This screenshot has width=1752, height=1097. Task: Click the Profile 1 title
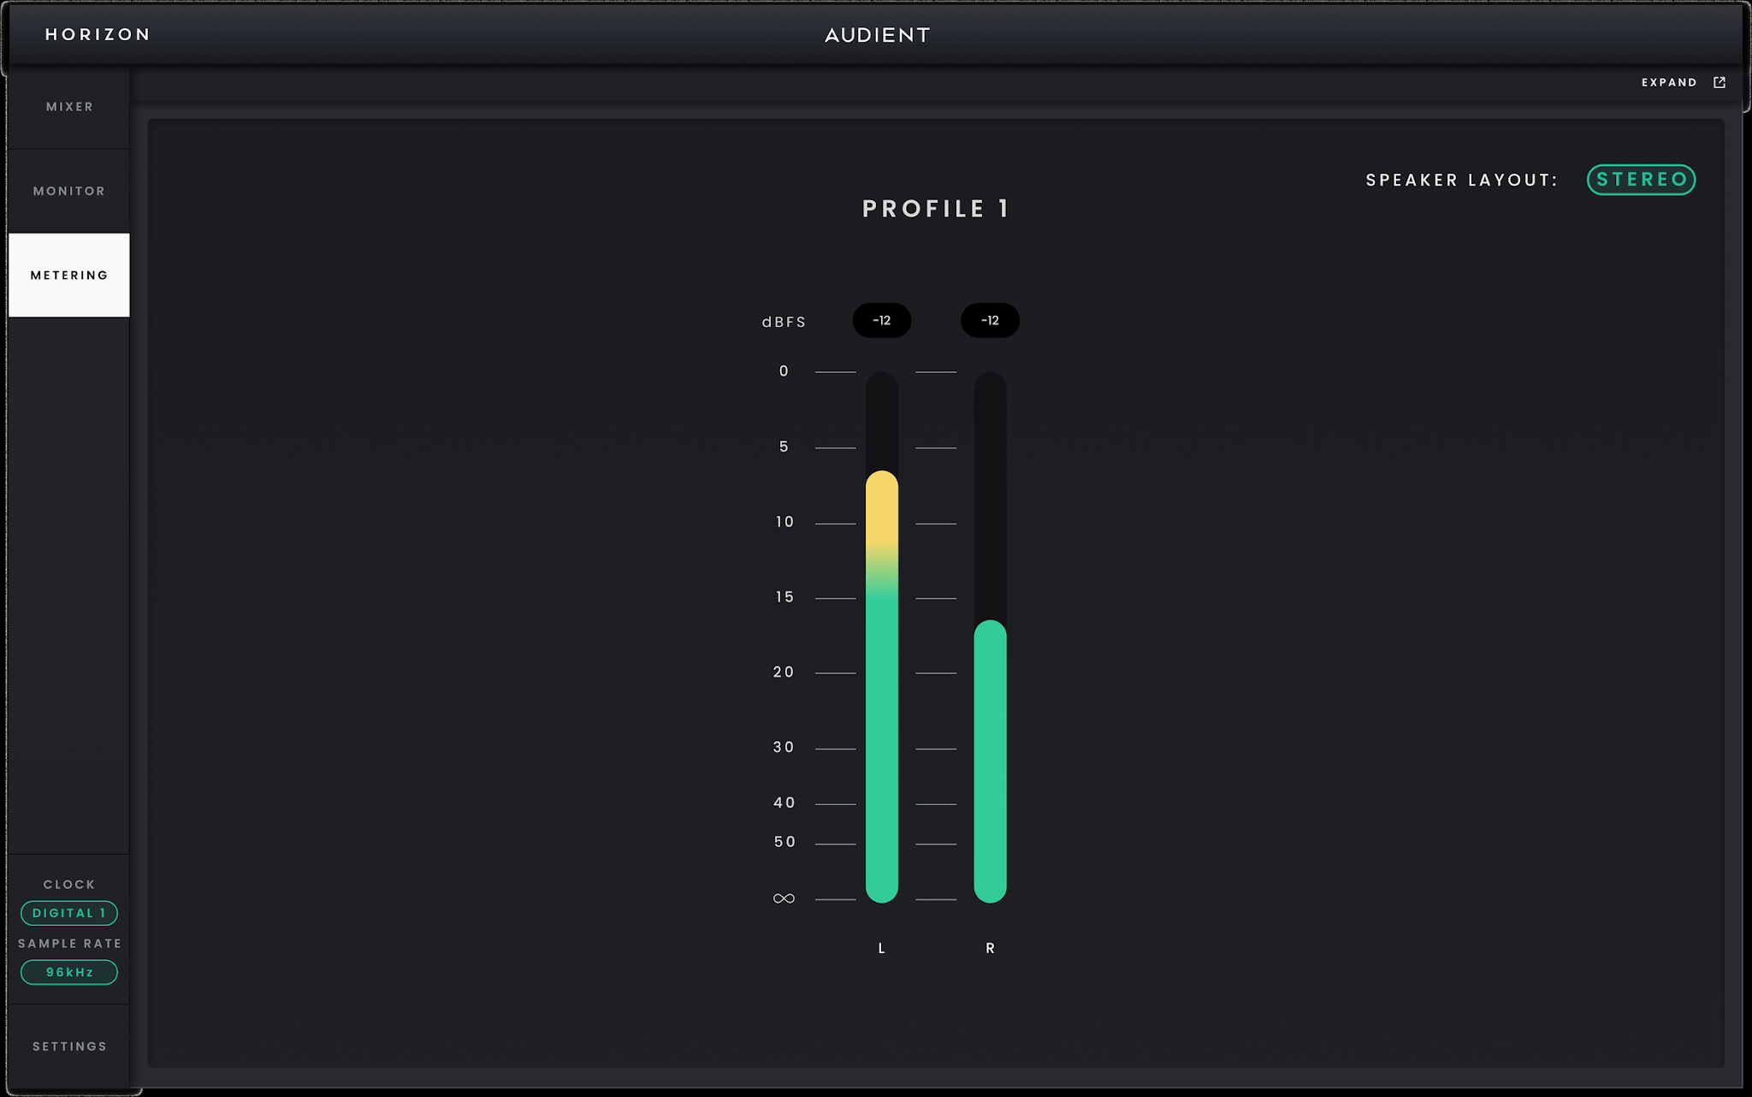coord(936,209)
